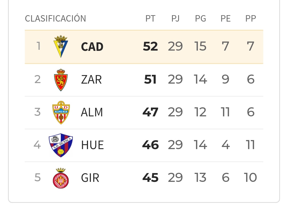Screen dimensions: 288x217
Task: Click the Zaragoza club crest icon
Action: point(61,80)
